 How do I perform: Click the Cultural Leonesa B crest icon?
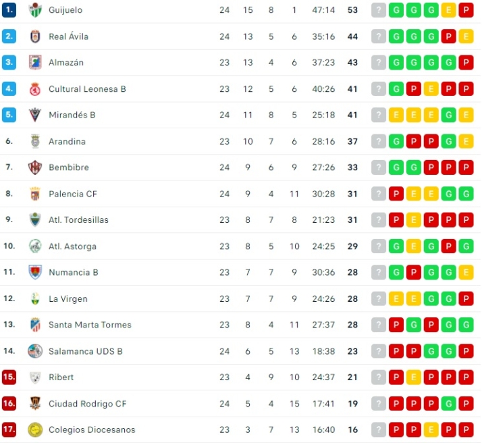click(35, 89)
